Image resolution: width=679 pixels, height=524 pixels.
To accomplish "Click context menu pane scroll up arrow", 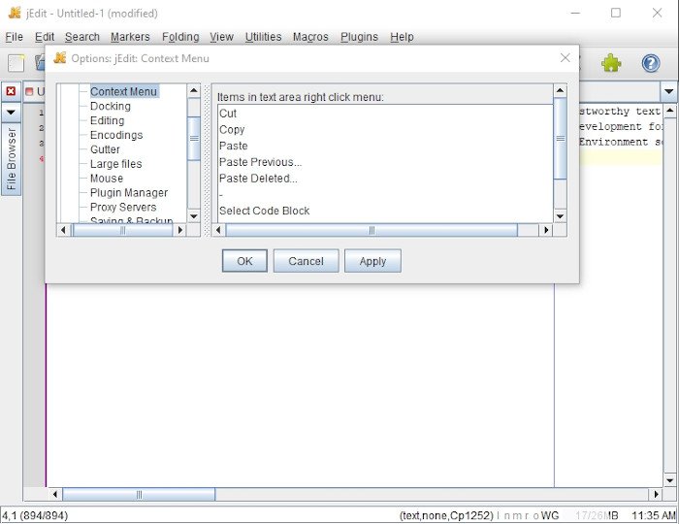I will tap(560, 91).
